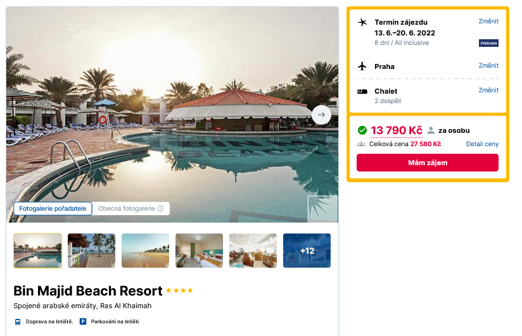This screenshot has height=336, width=522.
Task: Click the info icon beside Obecná fotogalerie
Action: [160, 209]
